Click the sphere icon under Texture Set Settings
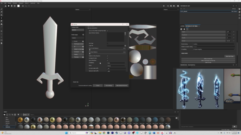Viewport: 241px width, 135px height. pos(184,29)
